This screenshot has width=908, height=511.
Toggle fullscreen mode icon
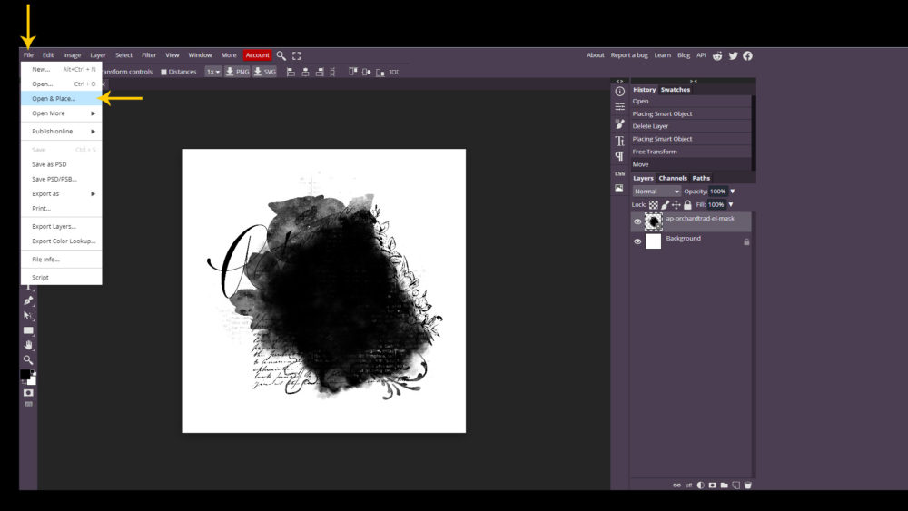point(296,55)
